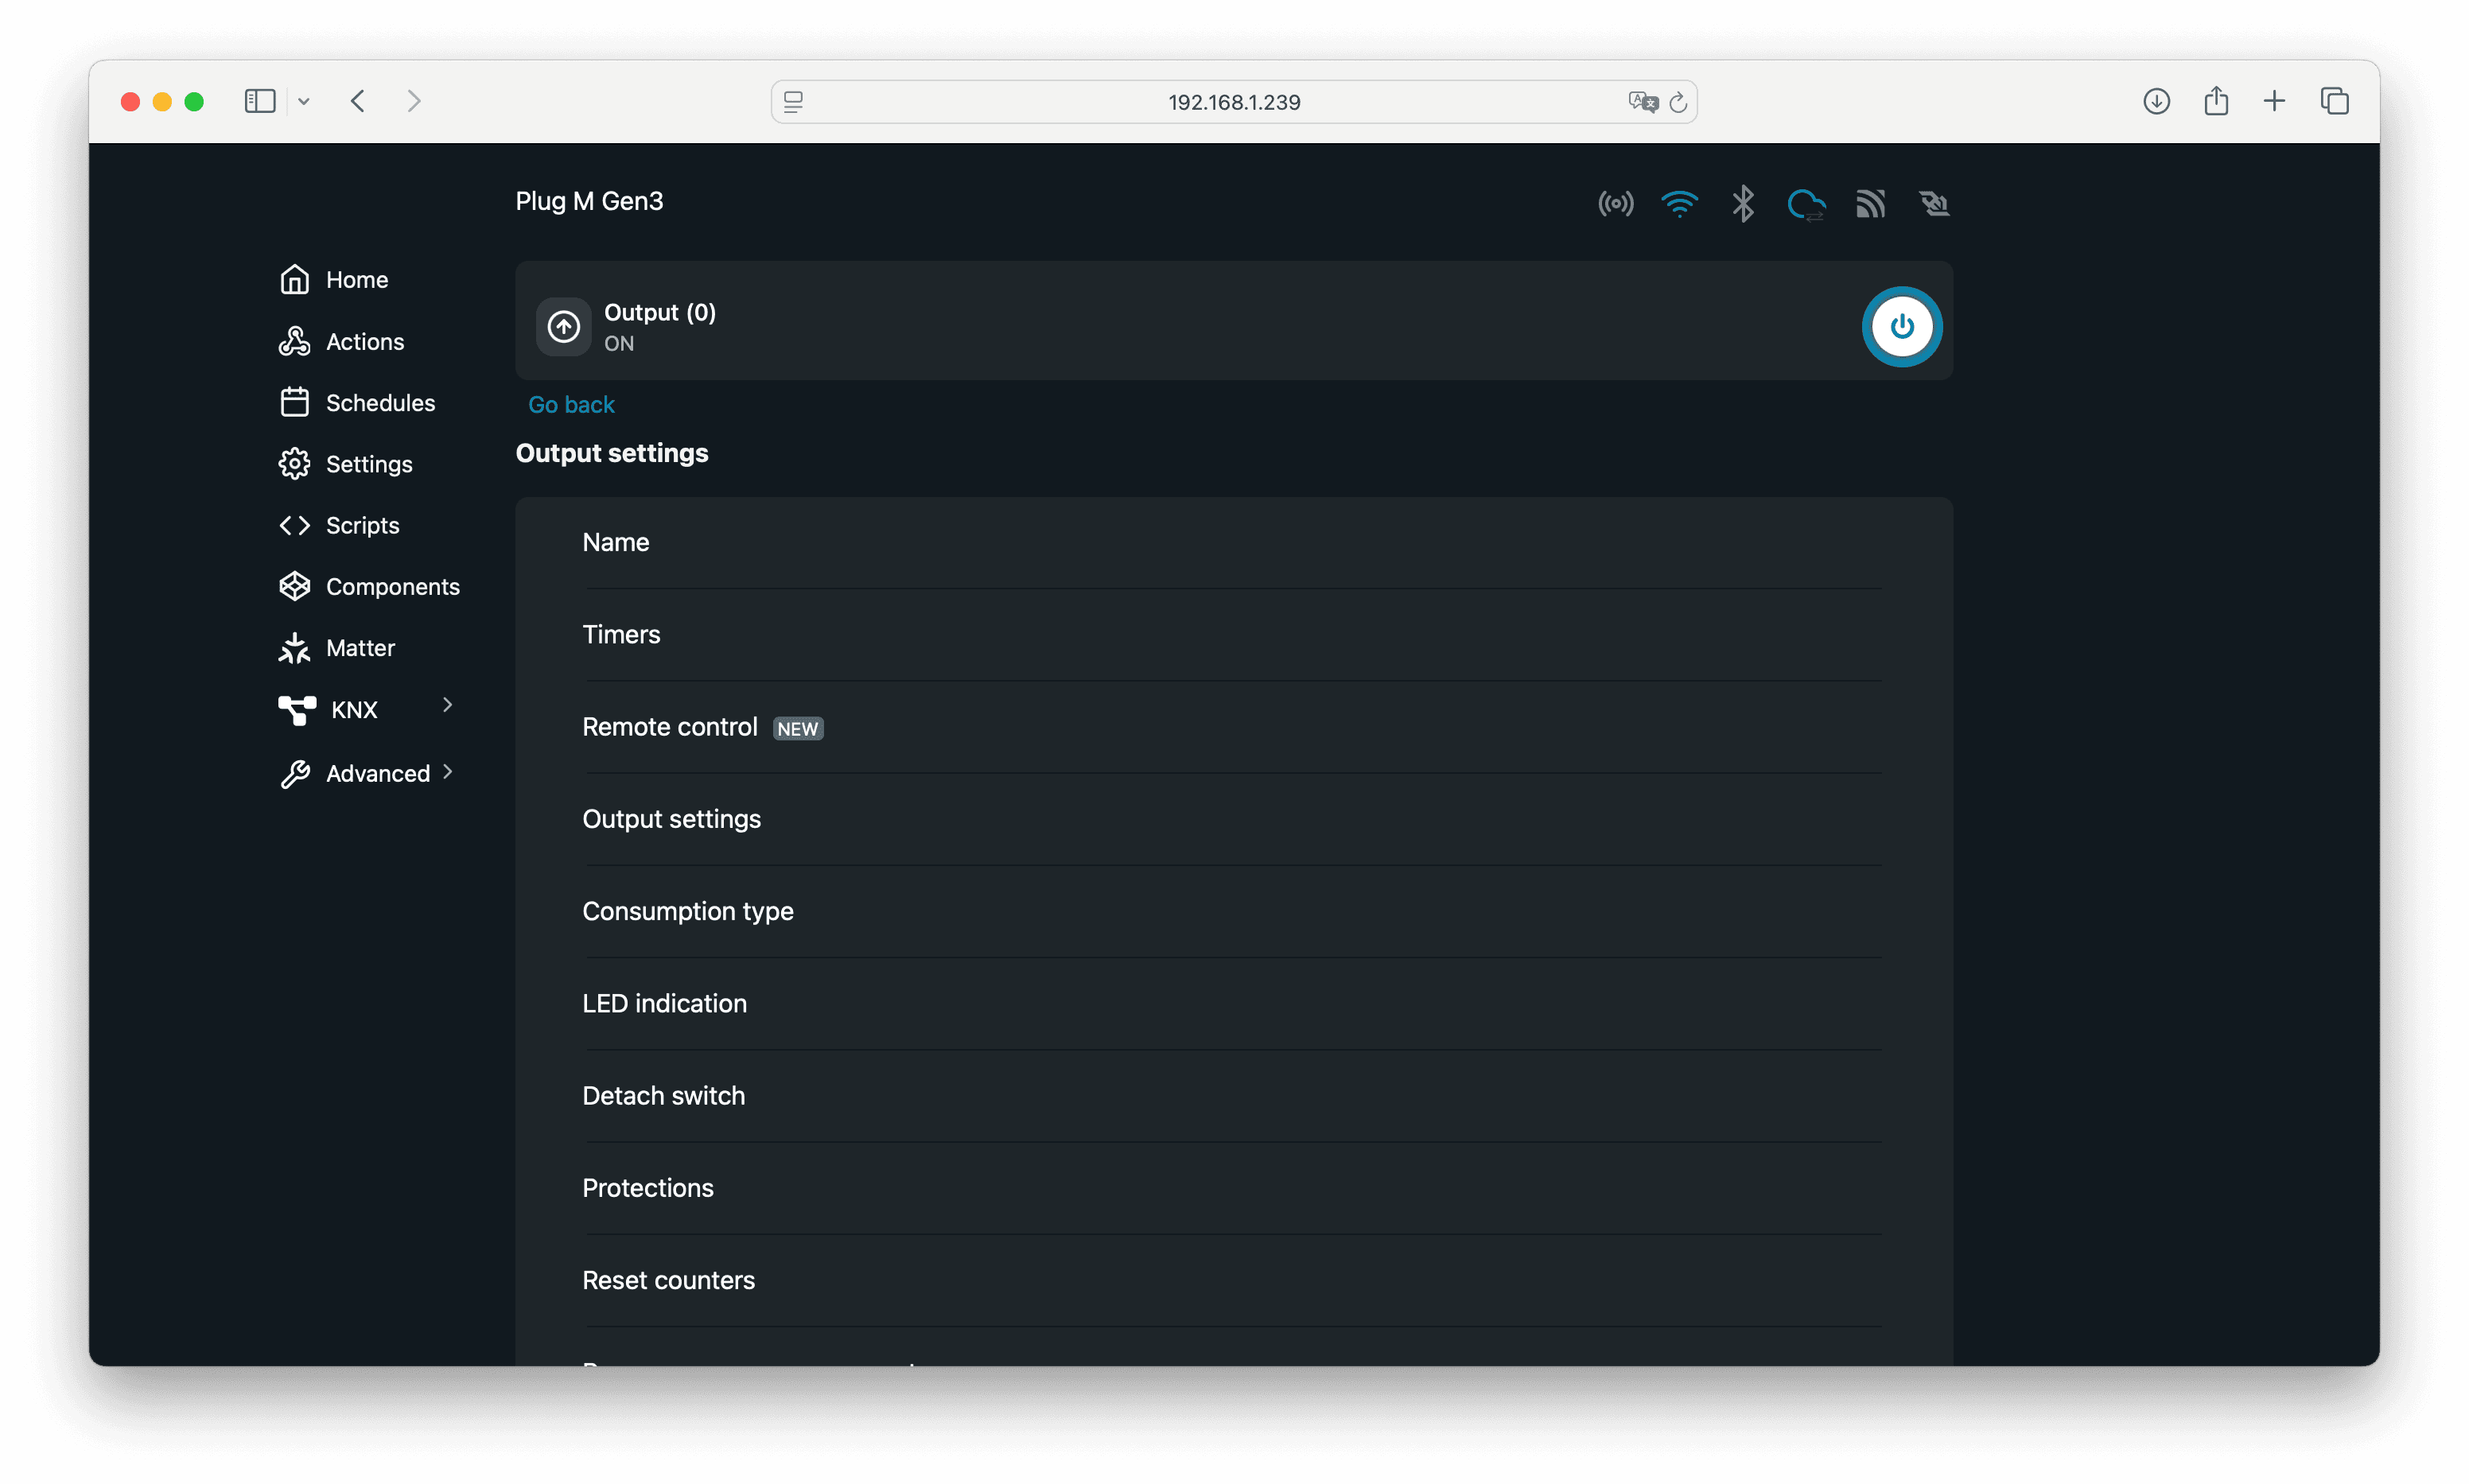
Task: Expand the Advanced submenu chevron
Action: (447, 772)
